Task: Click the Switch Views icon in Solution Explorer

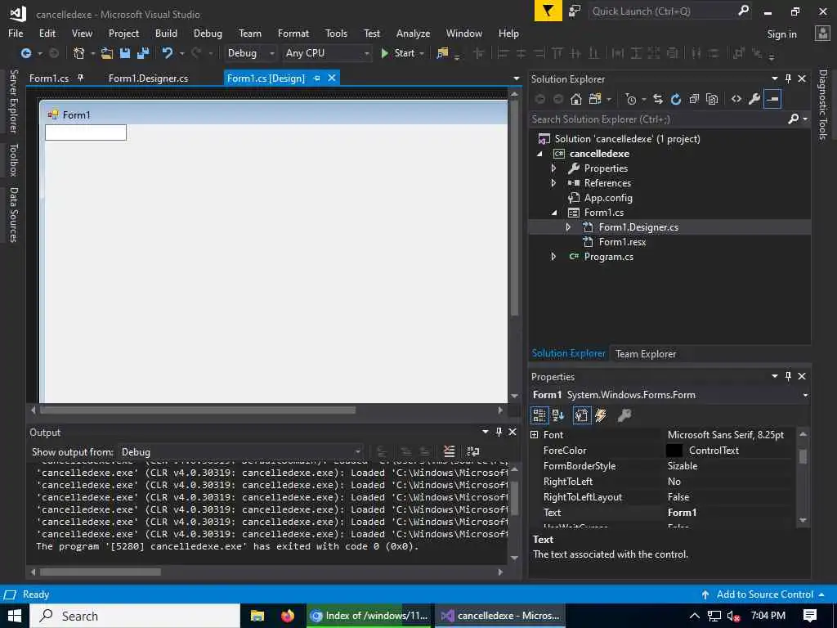Action: 595,99
